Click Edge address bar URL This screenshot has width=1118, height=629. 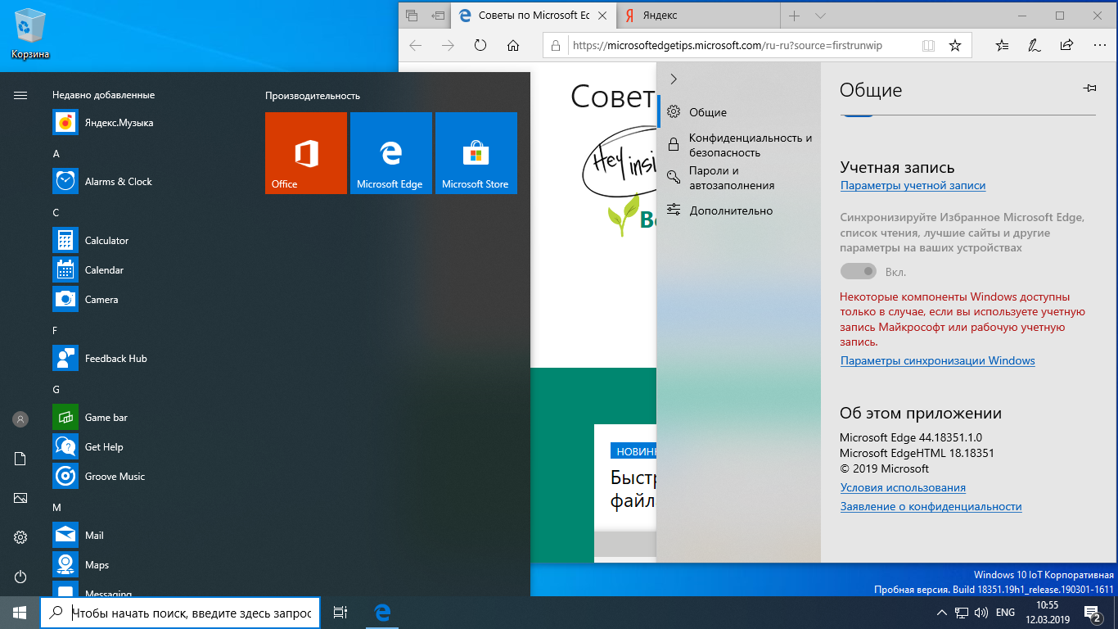tap(728, 46)
